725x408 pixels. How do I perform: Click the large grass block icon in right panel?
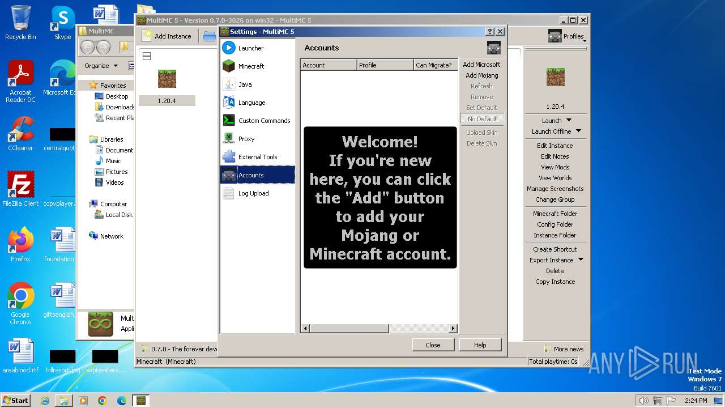555,77
